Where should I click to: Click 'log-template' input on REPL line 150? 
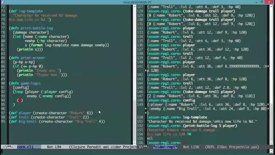[195, 117]
